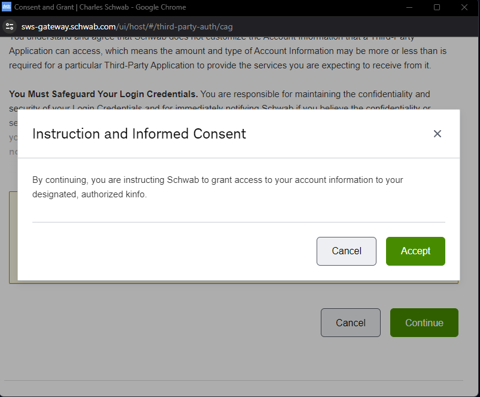The height and width of the screenshot is (397, 480).
Task: Close the Chrome window
Action: (464, 7)
